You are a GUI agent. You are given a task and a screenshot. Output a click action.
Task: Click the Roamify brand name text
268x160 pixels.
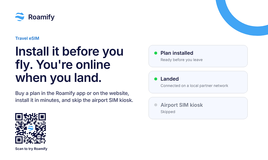pyautogui.click(x=41, y=17)
